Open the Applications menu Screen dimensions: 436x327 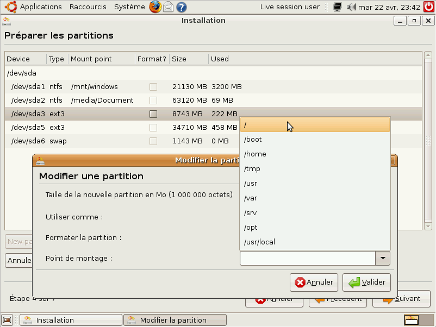click(x=41, y=7)
